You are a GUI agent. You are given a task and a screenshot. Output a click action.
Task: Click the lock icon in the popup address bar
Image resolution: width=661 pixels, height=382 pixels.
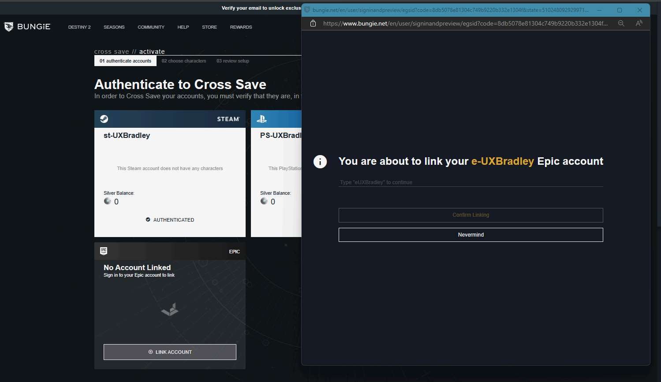pos(313,23)
